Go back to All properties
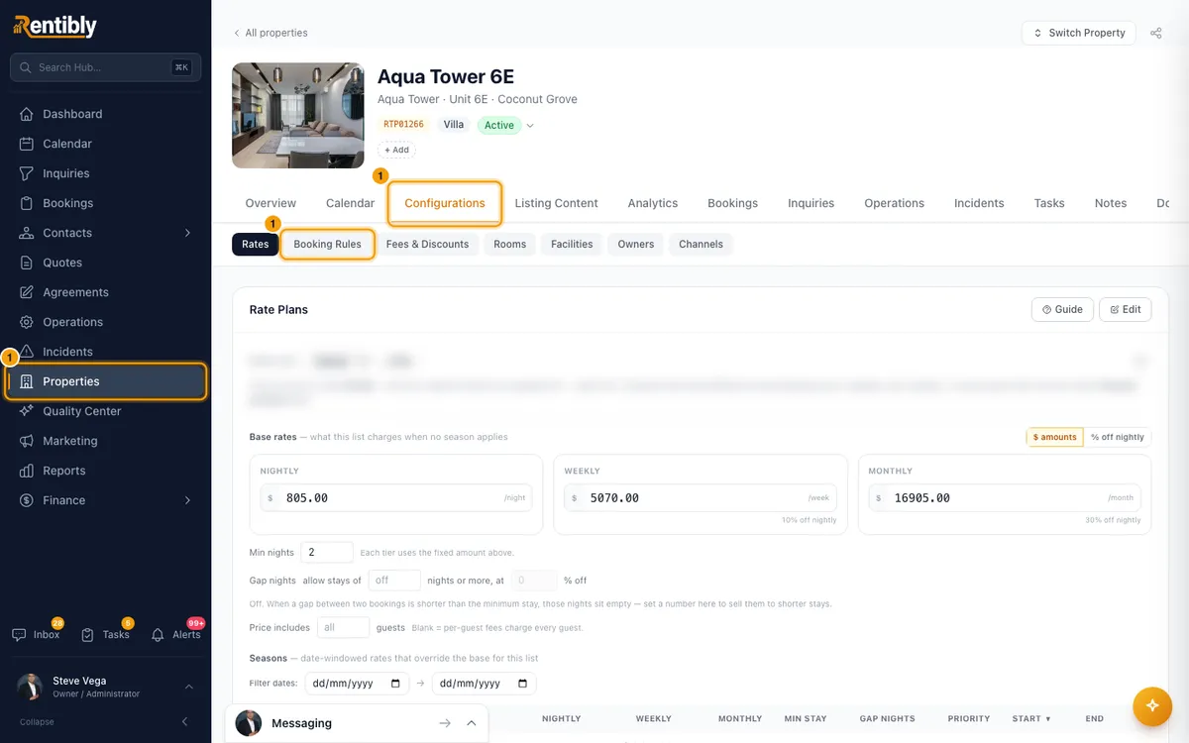 pyautogui.click(x=270, y=33)
